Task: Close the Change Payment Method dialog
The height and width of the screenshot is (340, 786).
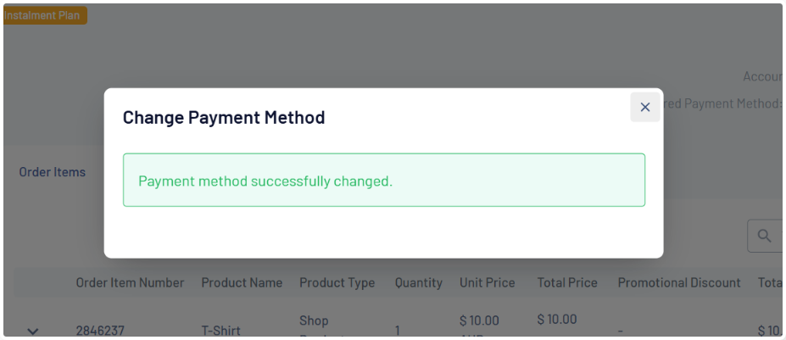Action: (x=644, y=107)
